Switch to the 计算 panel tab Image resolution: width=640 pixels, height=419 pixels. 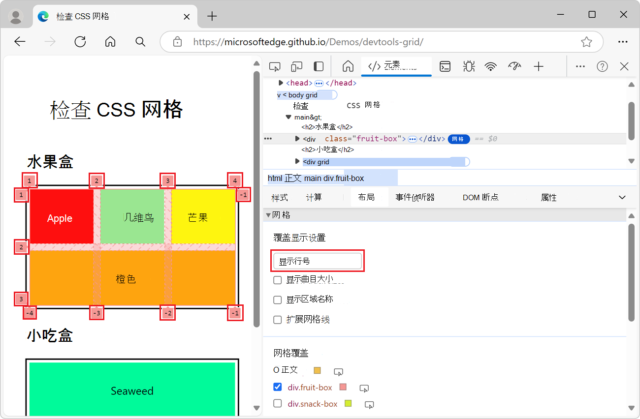[x=314, y=197]
